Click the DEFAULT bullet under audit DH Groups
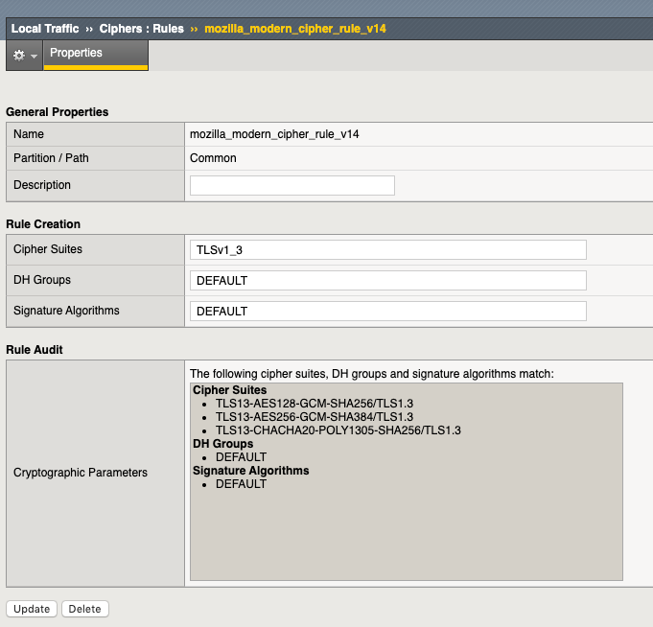 click(241, 457)
